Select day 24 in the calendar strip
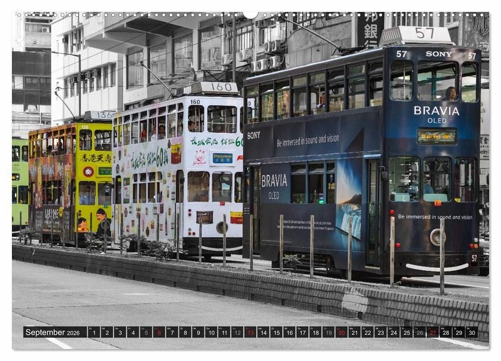This screenshot has height=361, width=501. coord(394,332)
